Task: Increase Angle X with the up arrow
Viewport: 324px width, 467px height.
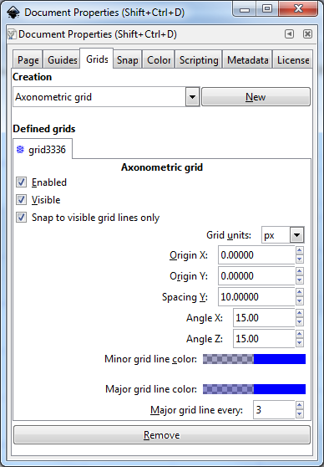Action: (x=300, y=313)
